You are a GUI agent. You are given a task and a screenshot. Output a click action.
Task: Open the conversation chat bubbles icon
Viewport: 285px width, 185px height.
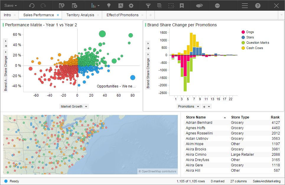[200, 6]
